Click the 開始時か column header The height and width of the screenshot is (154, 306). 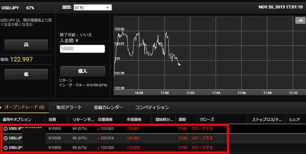(x=165, y=119)
